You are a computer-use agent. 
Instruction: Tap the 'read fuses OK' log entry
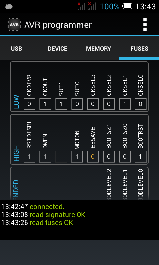click(51, 223)
